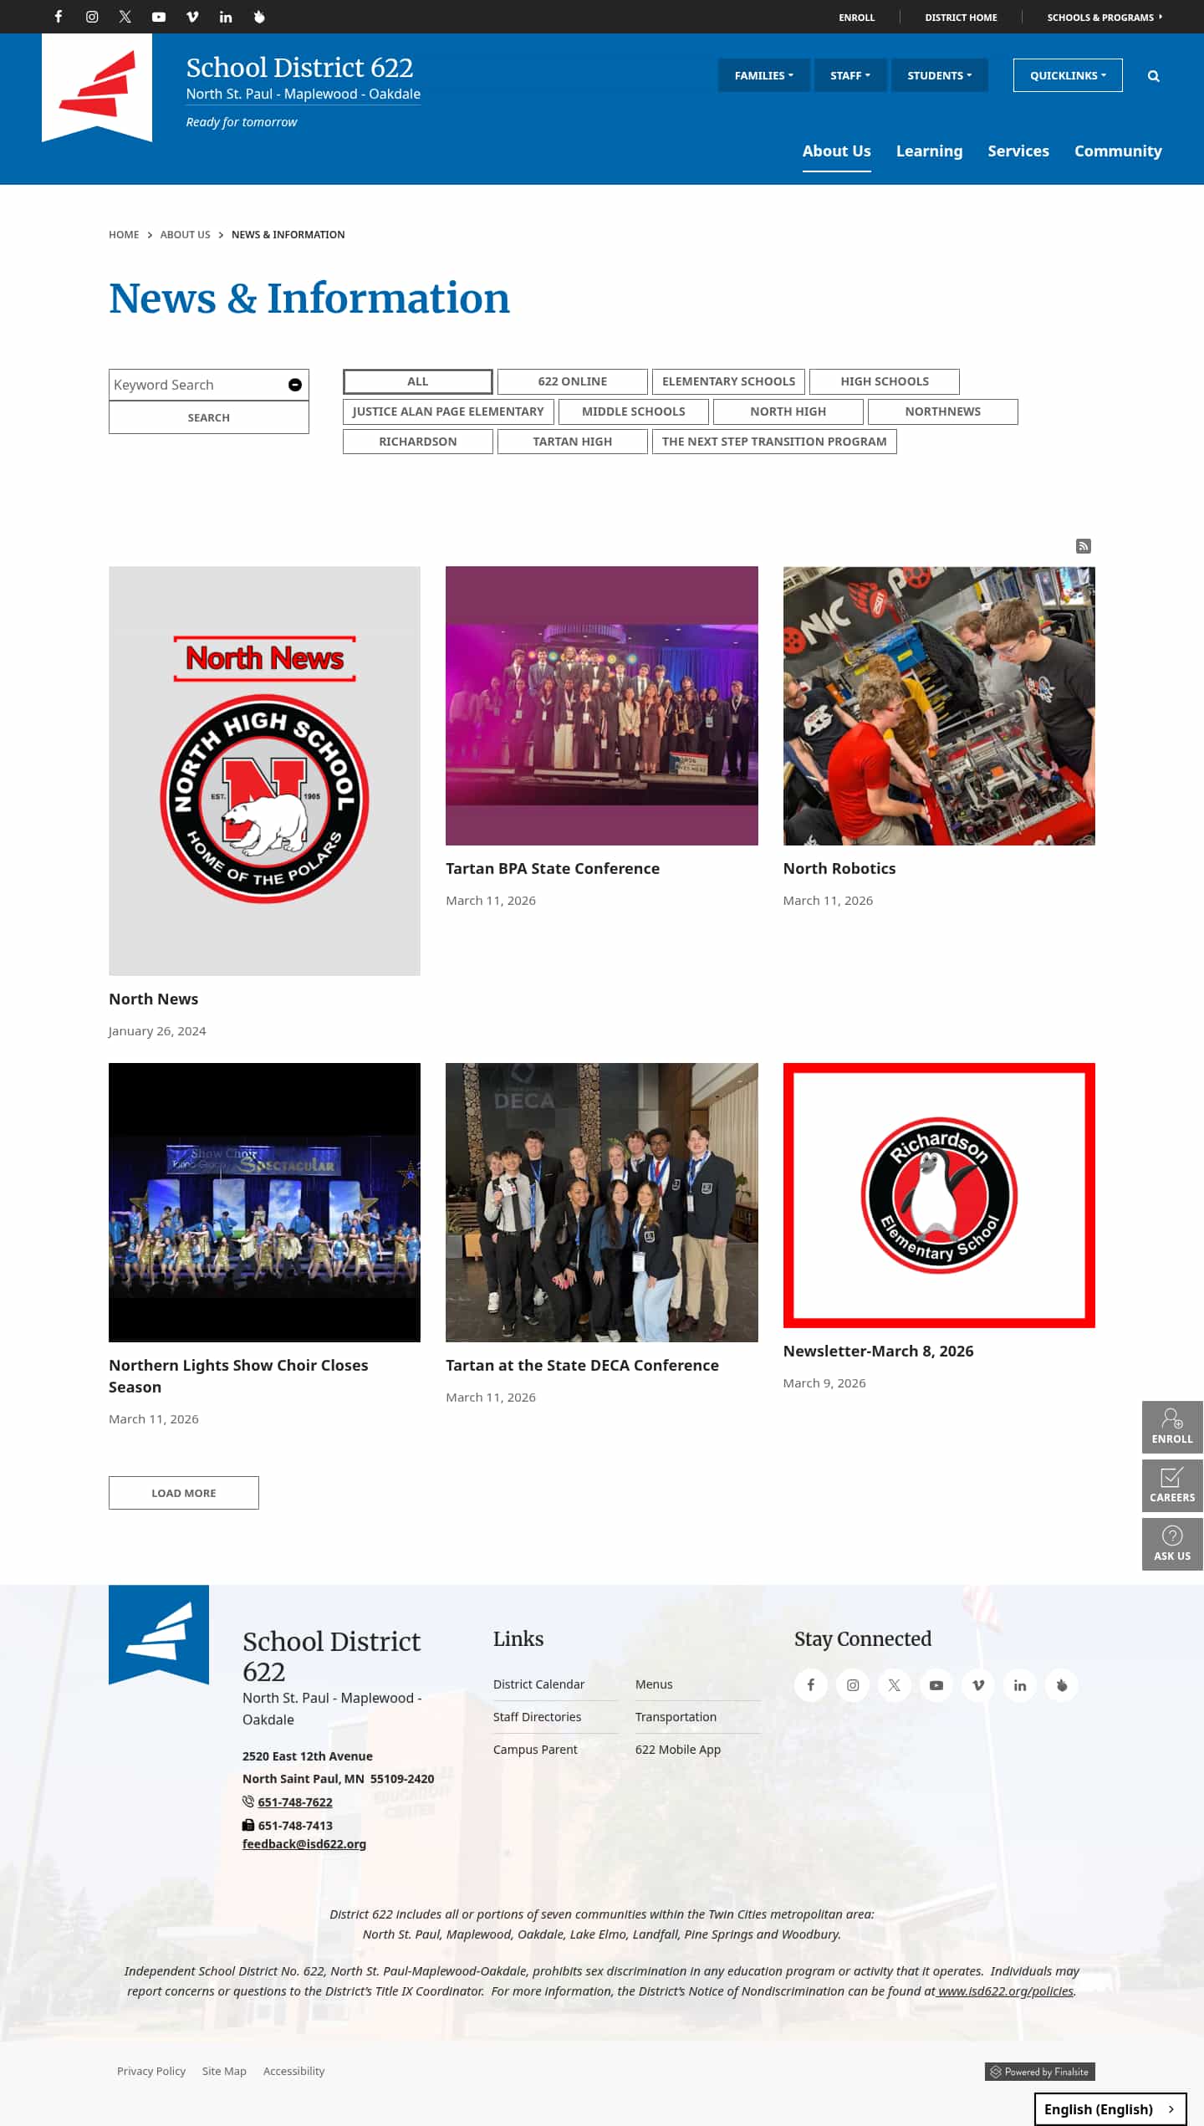Click the blue district logo in the footer
Image resolution: width=1204 pixels, height=2126 pixels.
coord(159,1634)
